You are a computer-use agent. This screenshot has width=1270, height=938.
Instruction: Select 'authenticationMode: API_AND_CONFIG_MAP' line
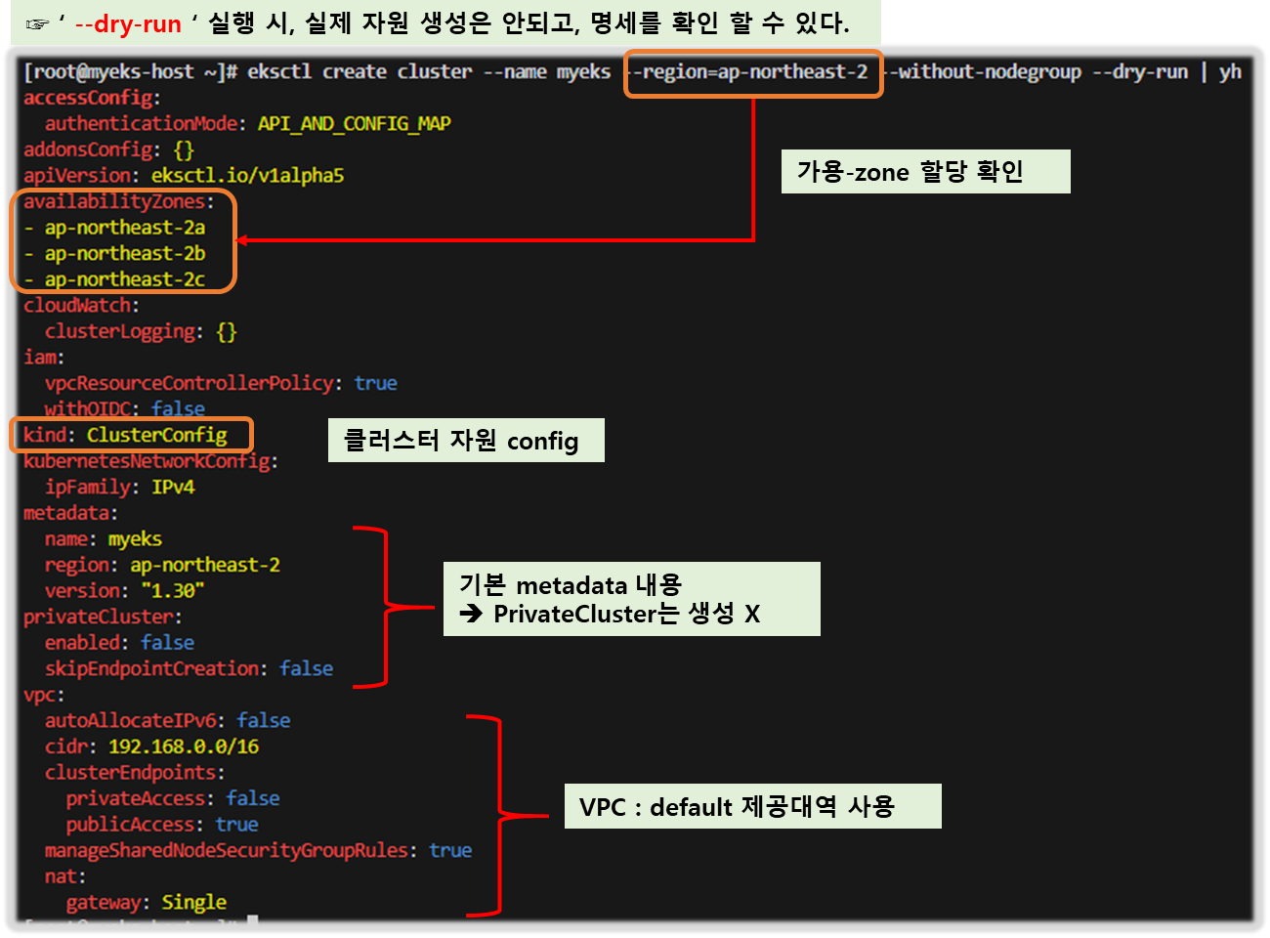[247, 124]
